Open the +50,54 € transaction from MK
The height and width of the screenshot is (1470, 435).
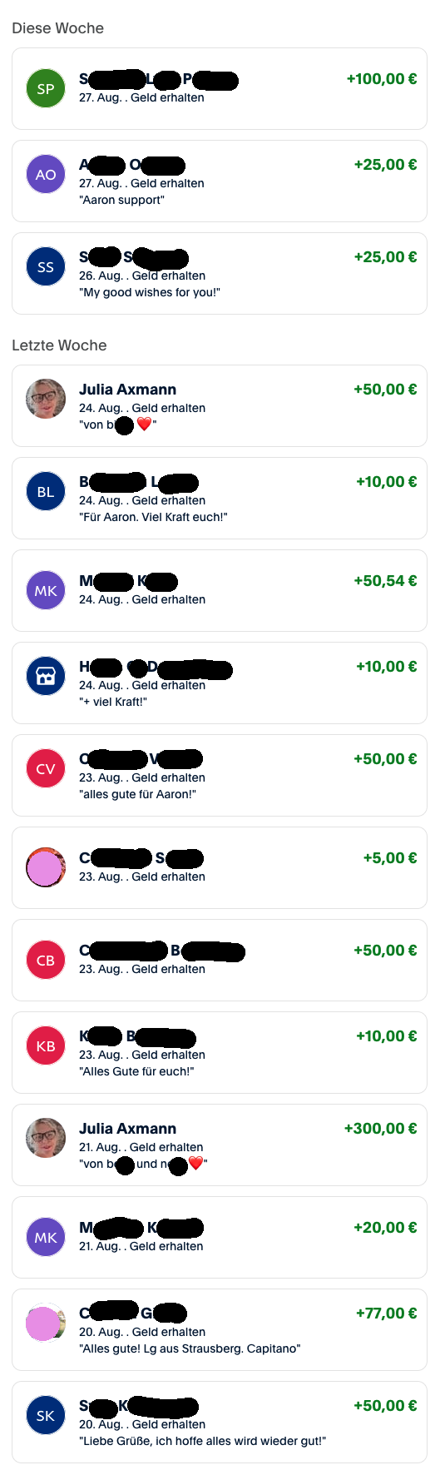(220, 590)
